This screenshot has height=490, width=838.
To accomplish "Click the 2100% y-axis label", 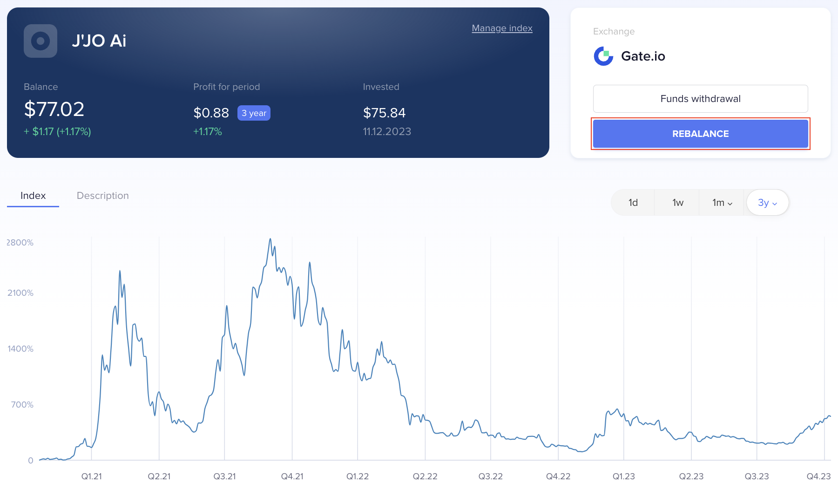I will (x=20, y=293).
